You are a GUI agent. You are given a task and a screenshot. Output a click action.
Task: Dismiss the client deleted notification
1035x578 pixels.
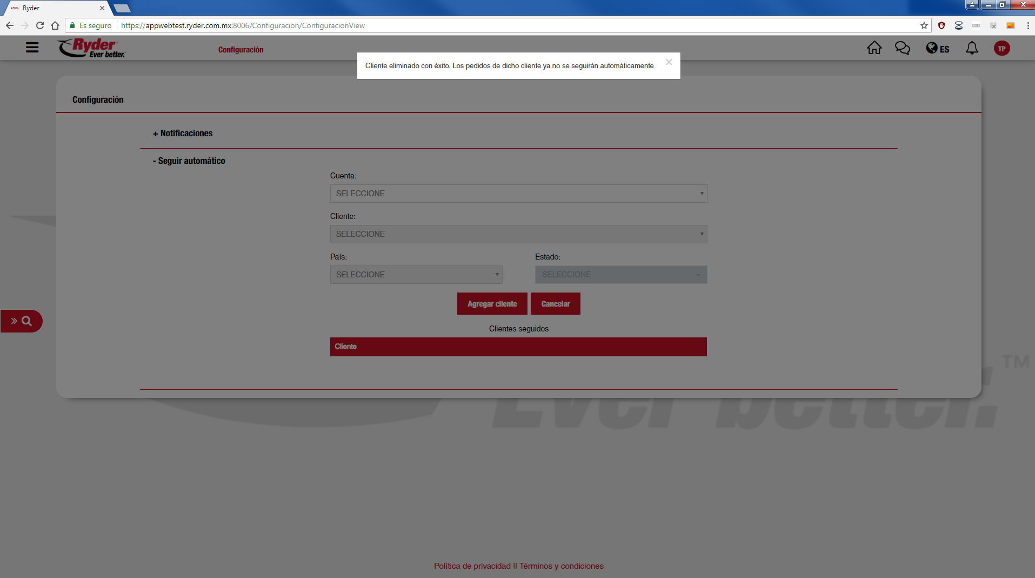669,62
